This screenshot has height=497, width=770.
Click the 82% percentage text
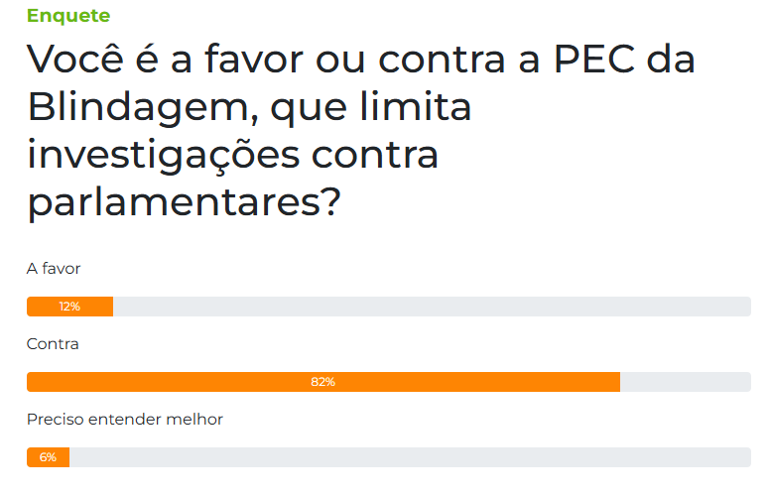pyautogui.click(x=323, y=382)
